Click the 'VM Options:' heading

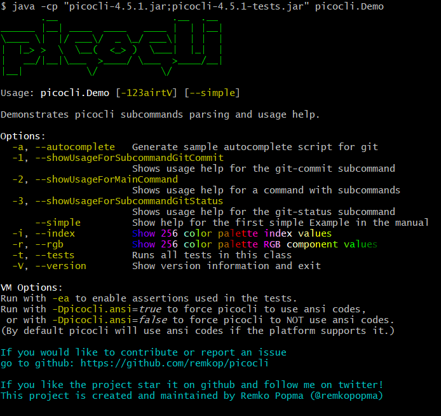tap(32, 288)
